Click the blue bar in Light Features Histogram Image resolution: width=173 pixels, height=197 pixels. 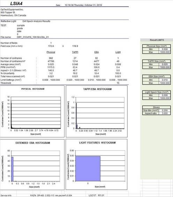pos(88,169)
